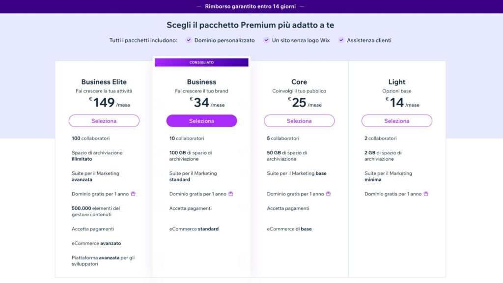Click gift icon in Light plan

point(426,194)
